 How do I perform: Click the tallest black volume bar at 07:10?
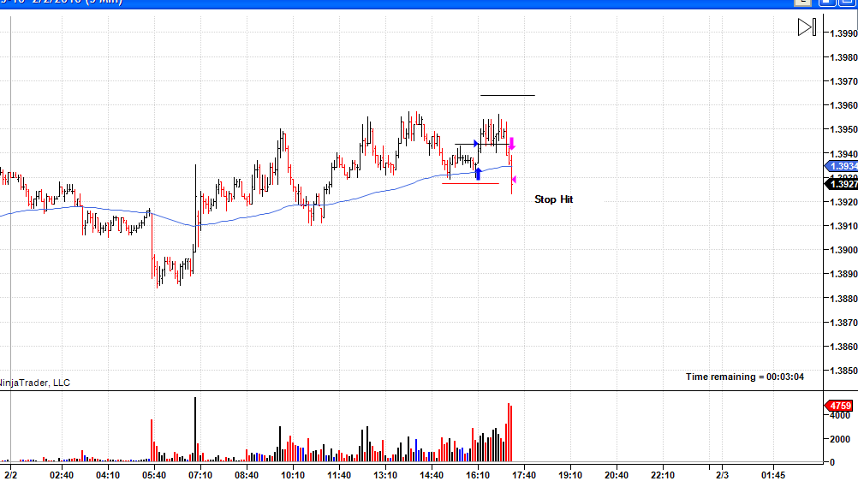pos(195,430)
